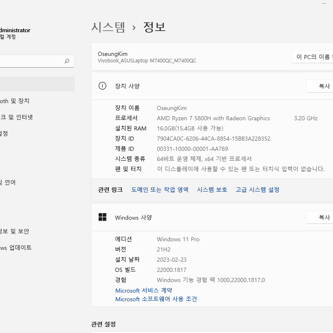Screen dimensions: 333x333
Task: Click the 이 PC의 이름 rename button
Action: (312, 57)
